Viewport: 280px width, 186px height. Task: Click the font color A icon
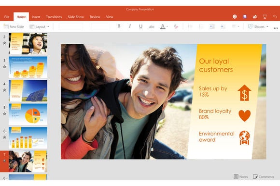(163, 26)
